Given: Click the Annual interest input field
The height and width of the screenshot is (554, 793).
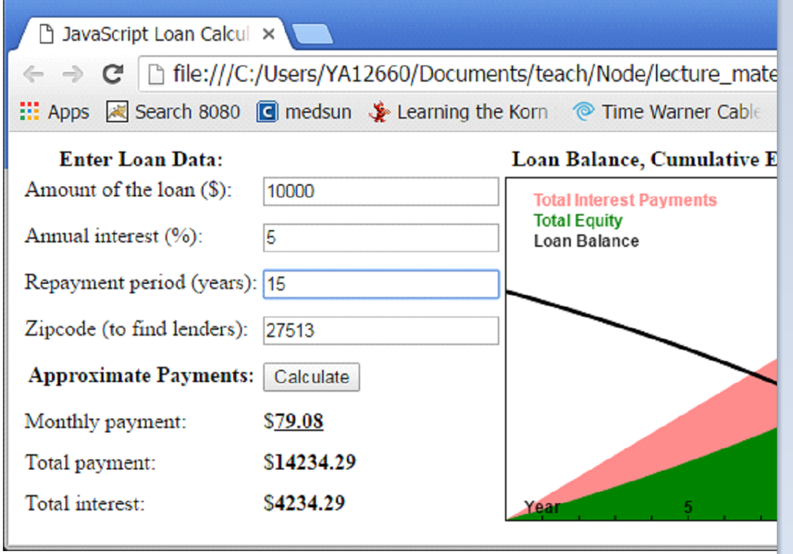Looking at the screenshot, I should (380, 238).
